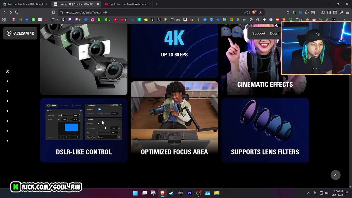
Task: Jump to the sixth section dot
Action: pyautogui.click(x=7, y=121)
